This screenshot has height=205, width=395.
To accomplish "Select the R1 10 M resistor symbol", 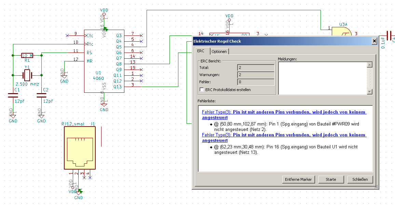I will tap(27, 55).
